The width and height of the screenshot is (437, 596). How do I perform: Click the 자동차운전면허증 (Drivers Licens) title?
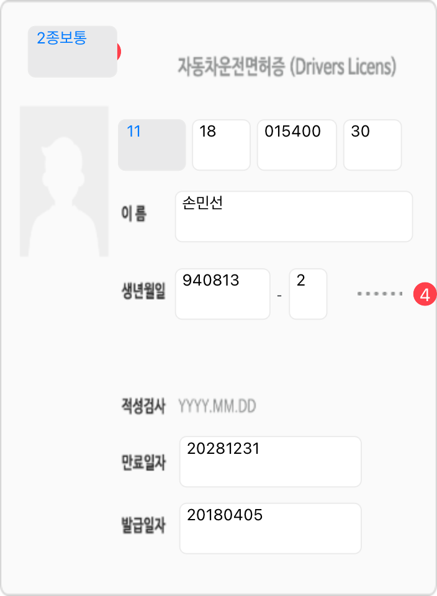click(x=287, y=66)
